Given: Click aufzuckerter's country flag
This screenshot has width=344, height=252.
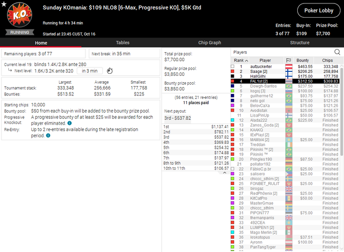Looking at the screenshot, I should pyautogui.click(x=289, y=66).
